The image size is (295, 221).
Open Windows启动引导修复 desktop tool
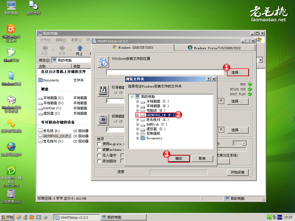coord(11,104)
